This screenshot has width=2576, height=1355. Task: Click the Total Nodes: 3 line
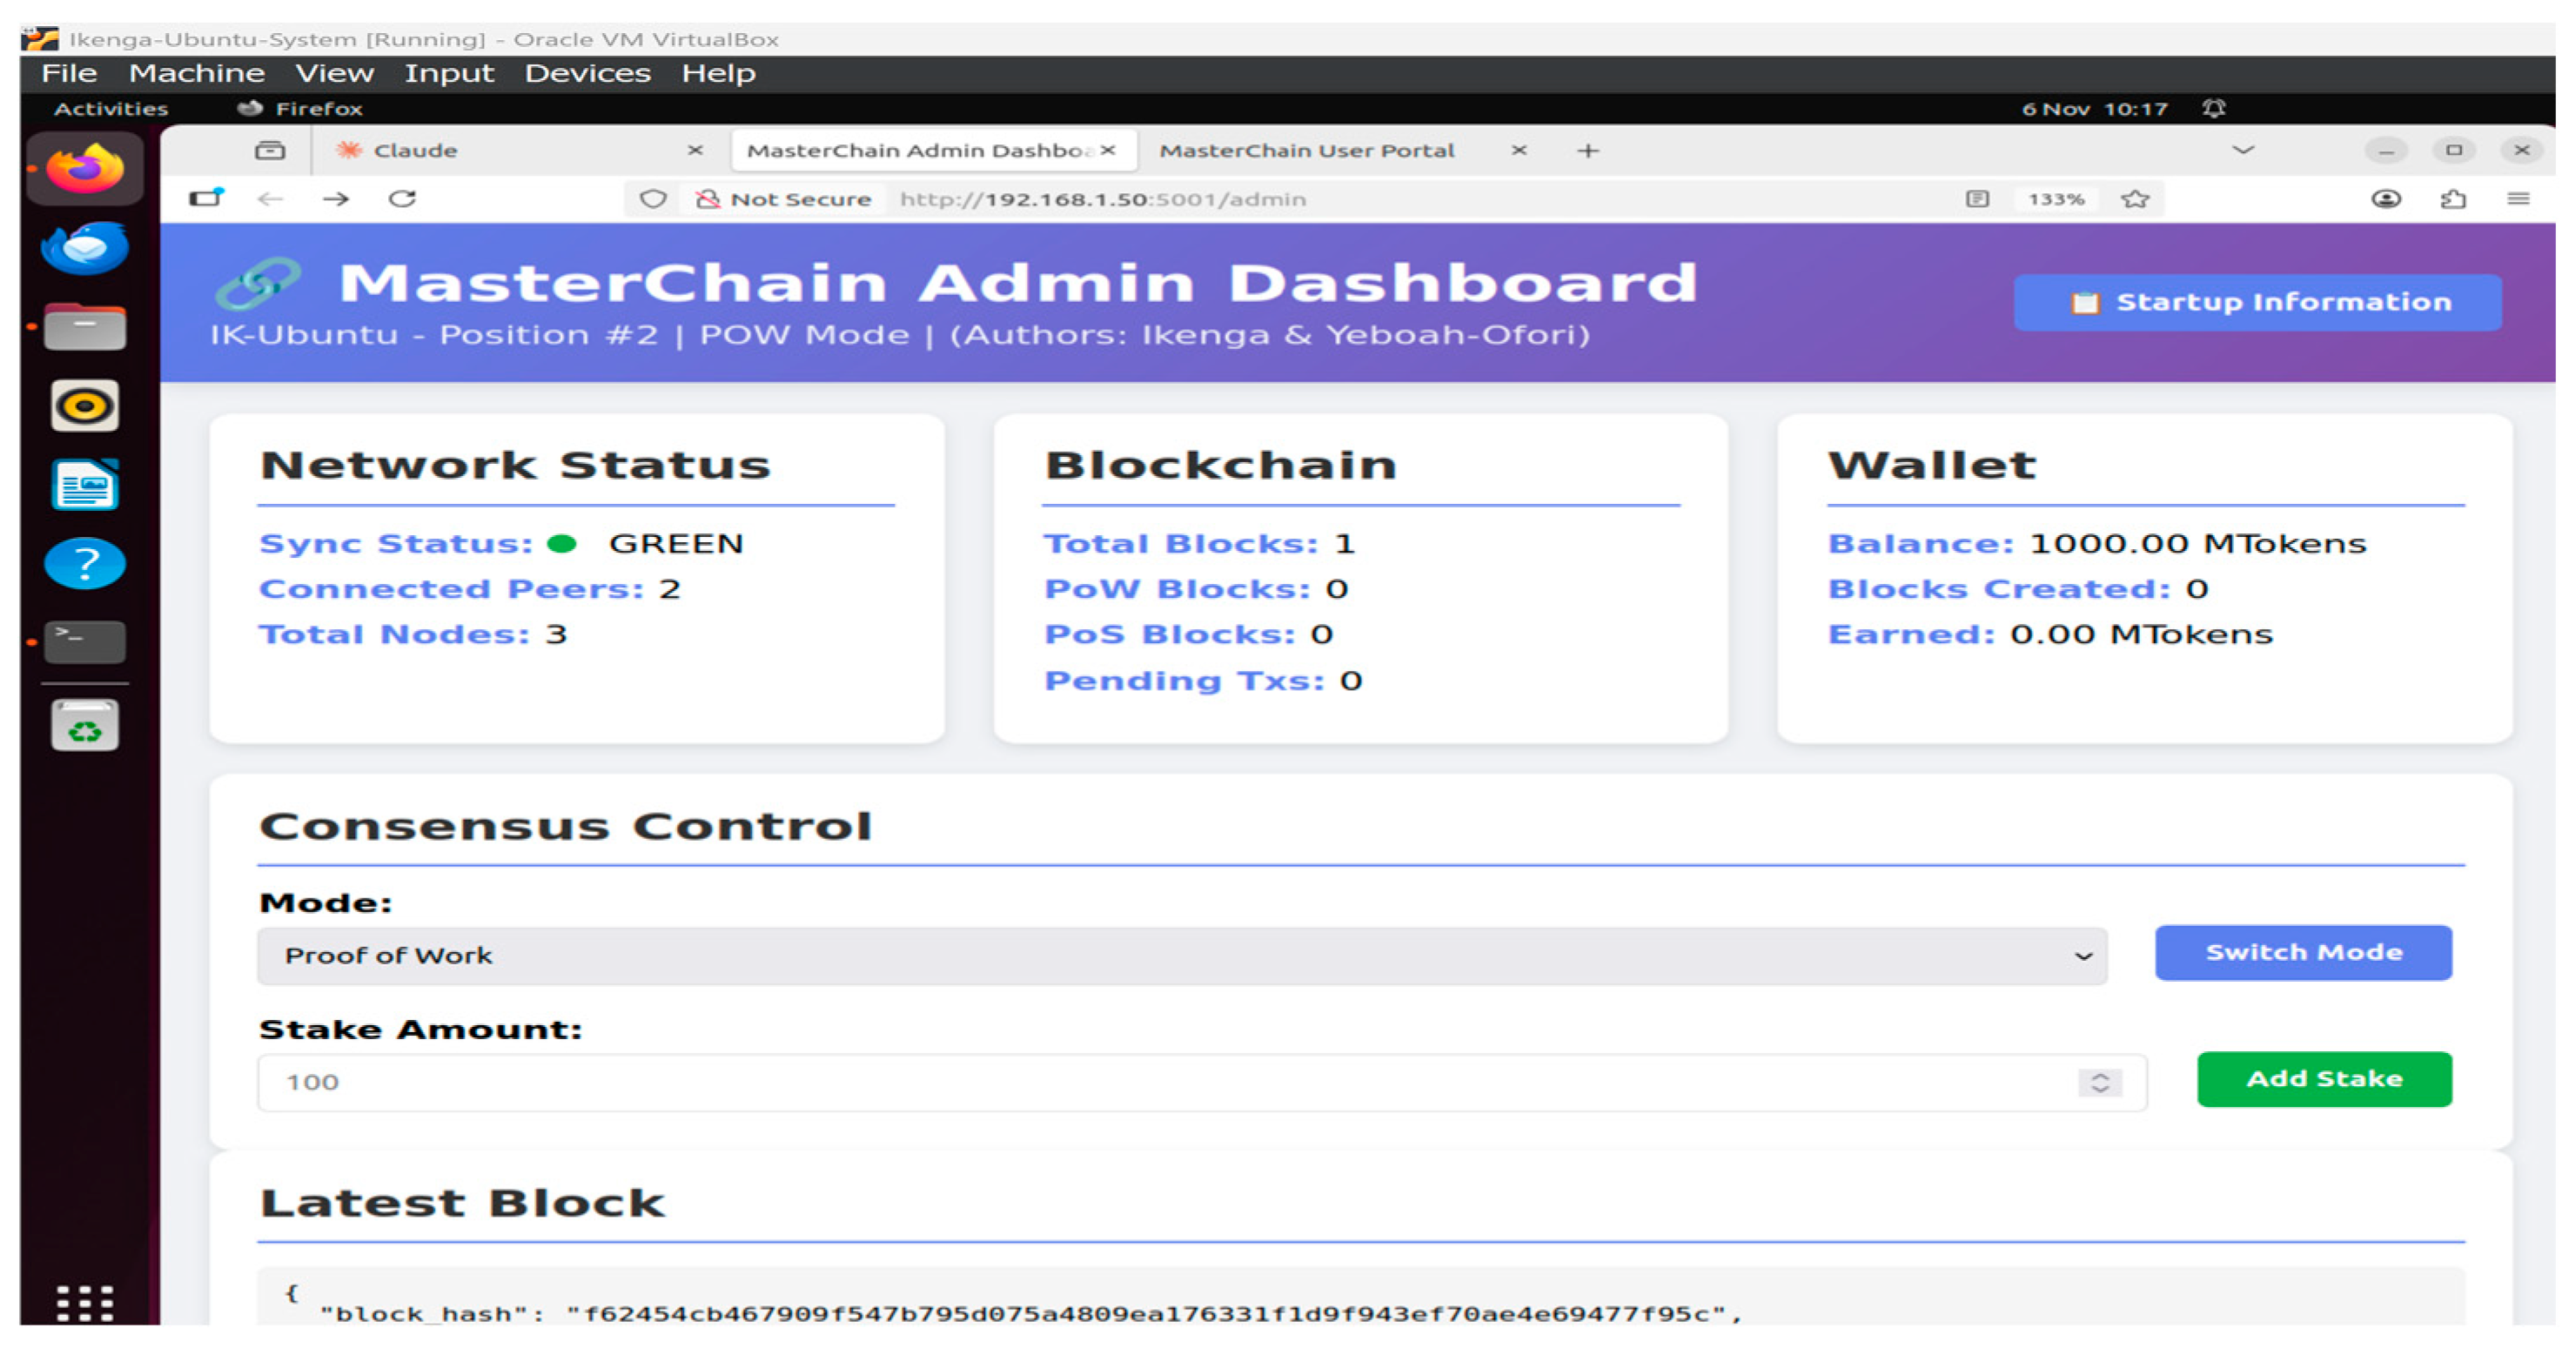click(413, 635)
